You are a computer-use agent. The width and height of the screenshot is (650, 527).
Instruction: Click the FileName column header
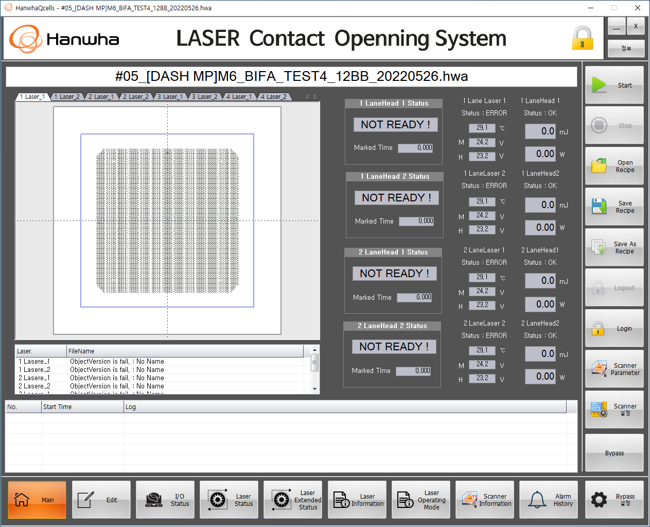pos(185,351)
